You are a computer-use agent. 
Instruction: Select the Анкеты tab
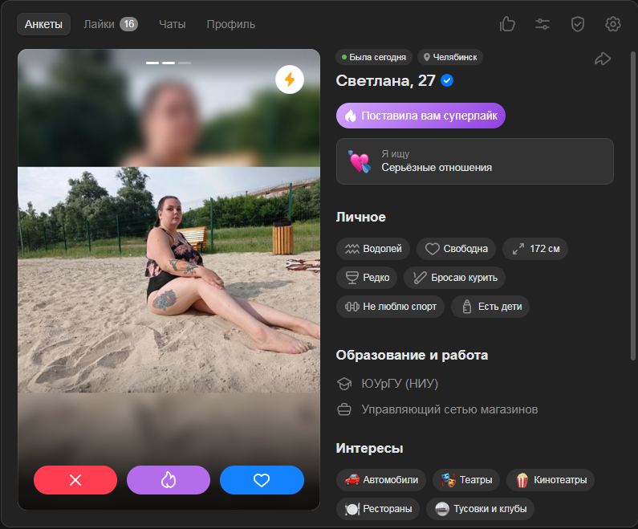(43, 24)
